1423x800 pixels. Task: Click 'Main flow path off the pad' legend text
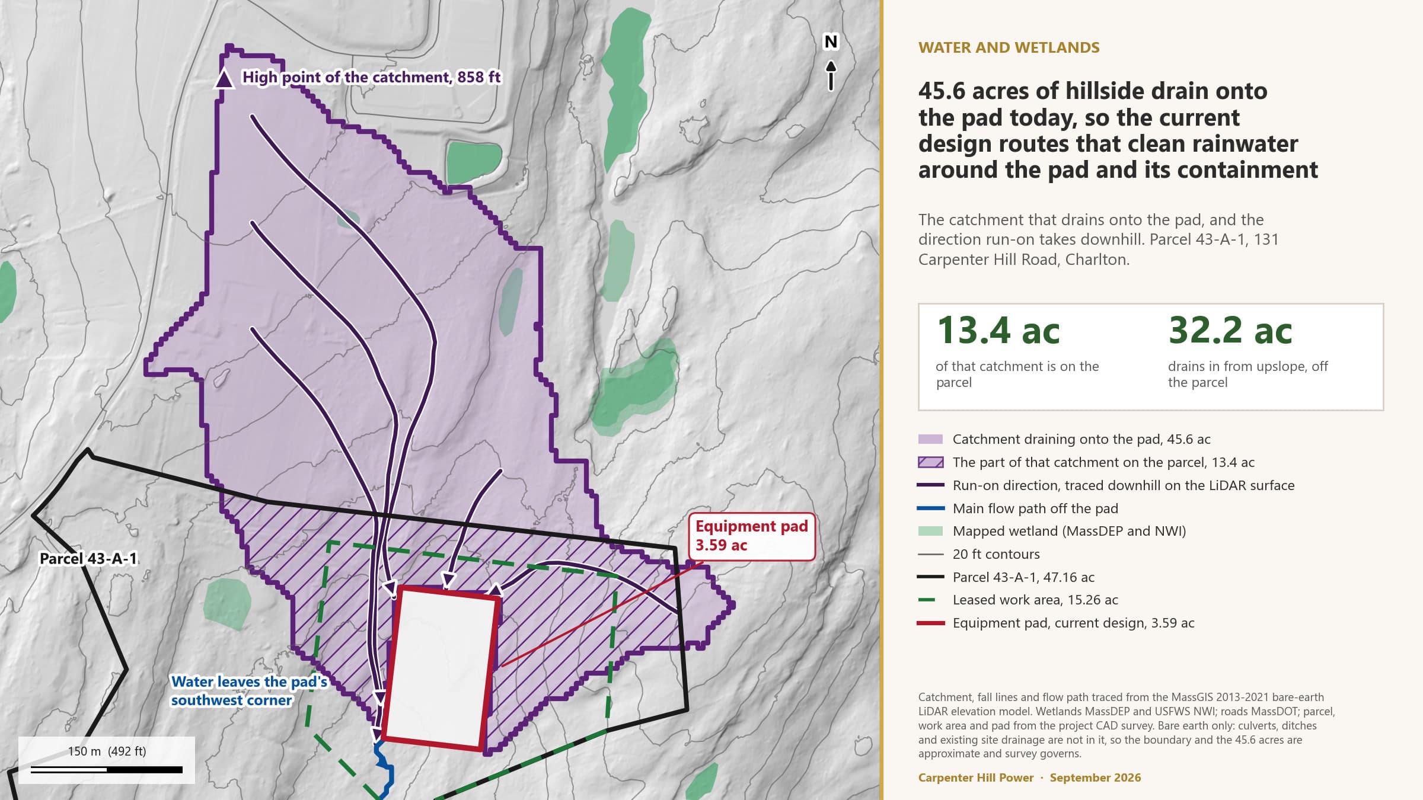click(1035, 508)
